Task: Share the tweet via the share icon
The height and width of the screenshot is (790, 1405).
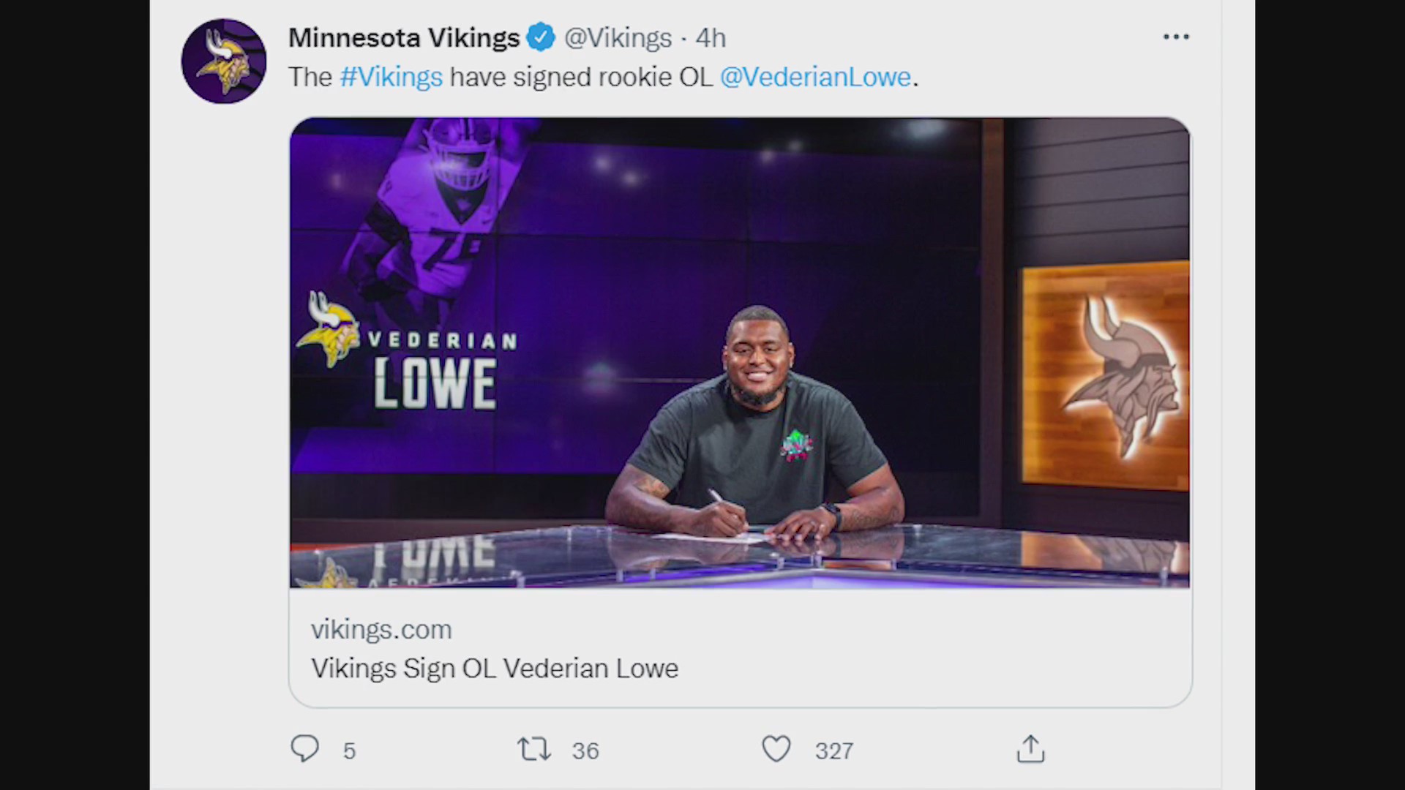Action: point(1030,749)
